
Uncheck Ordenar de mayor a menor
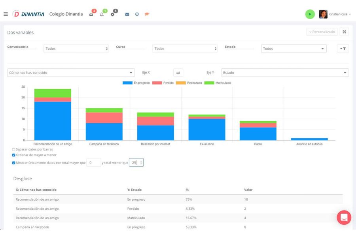pos(13,155)
